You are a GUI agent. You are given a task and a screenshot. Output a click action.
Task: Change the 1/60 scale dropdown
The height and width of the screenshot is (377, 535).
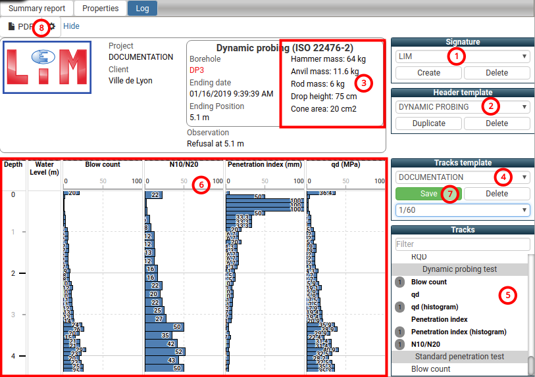(462, 210)
